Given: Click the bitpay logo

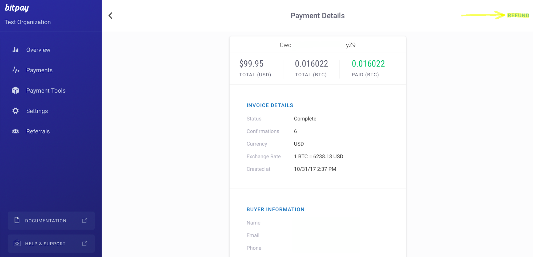Looking at the screenshot, I should 17,8.
